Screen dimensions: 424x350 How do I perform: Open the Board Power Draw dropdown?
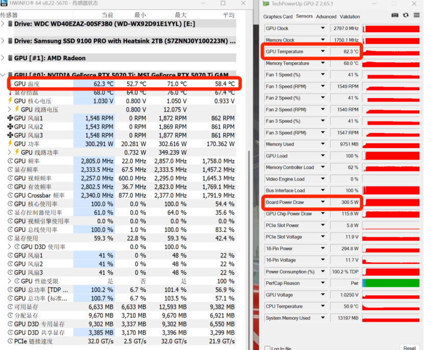(x=323, y=202)
